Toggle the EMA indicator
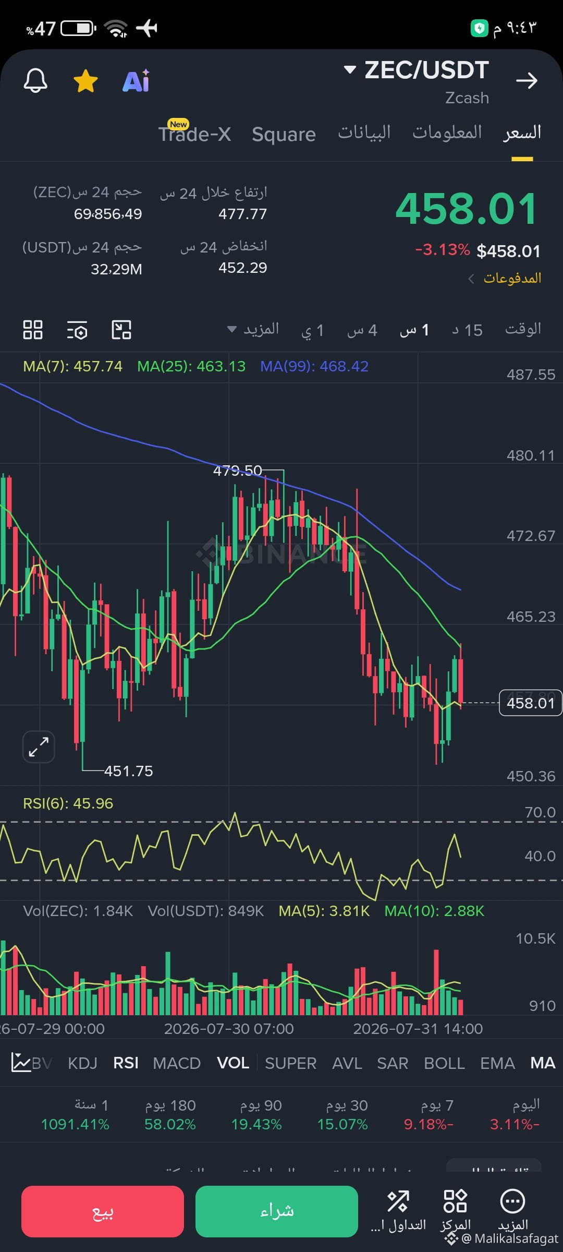This screenshot has width=563, height=1252. pyautogui.click(x=497, y=1063)
